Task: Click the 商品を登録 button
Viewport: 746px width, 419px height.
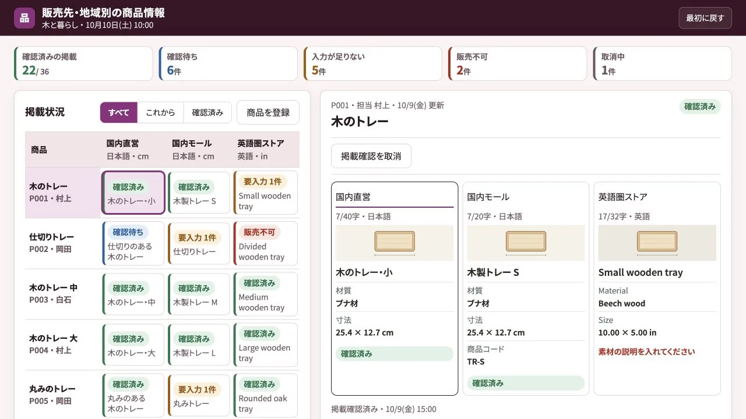Action: (268, 112)
